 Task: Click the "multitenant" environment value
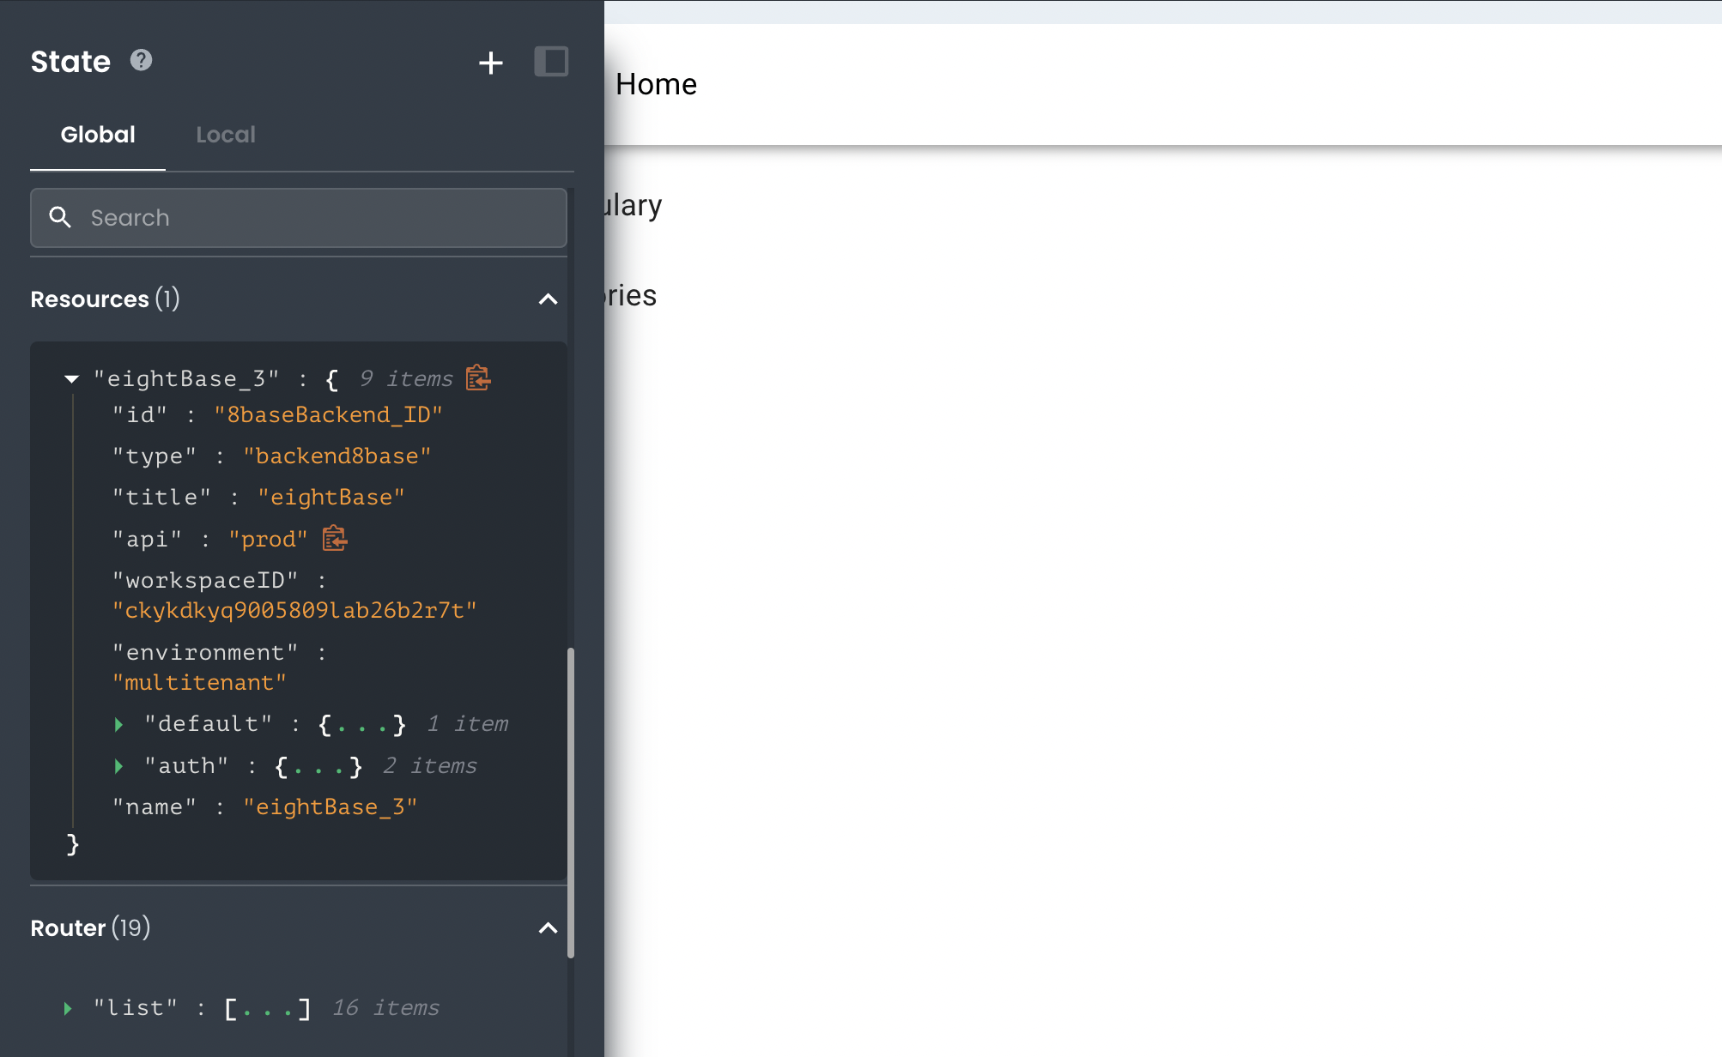pyautogui.click(x=199, y=683)
